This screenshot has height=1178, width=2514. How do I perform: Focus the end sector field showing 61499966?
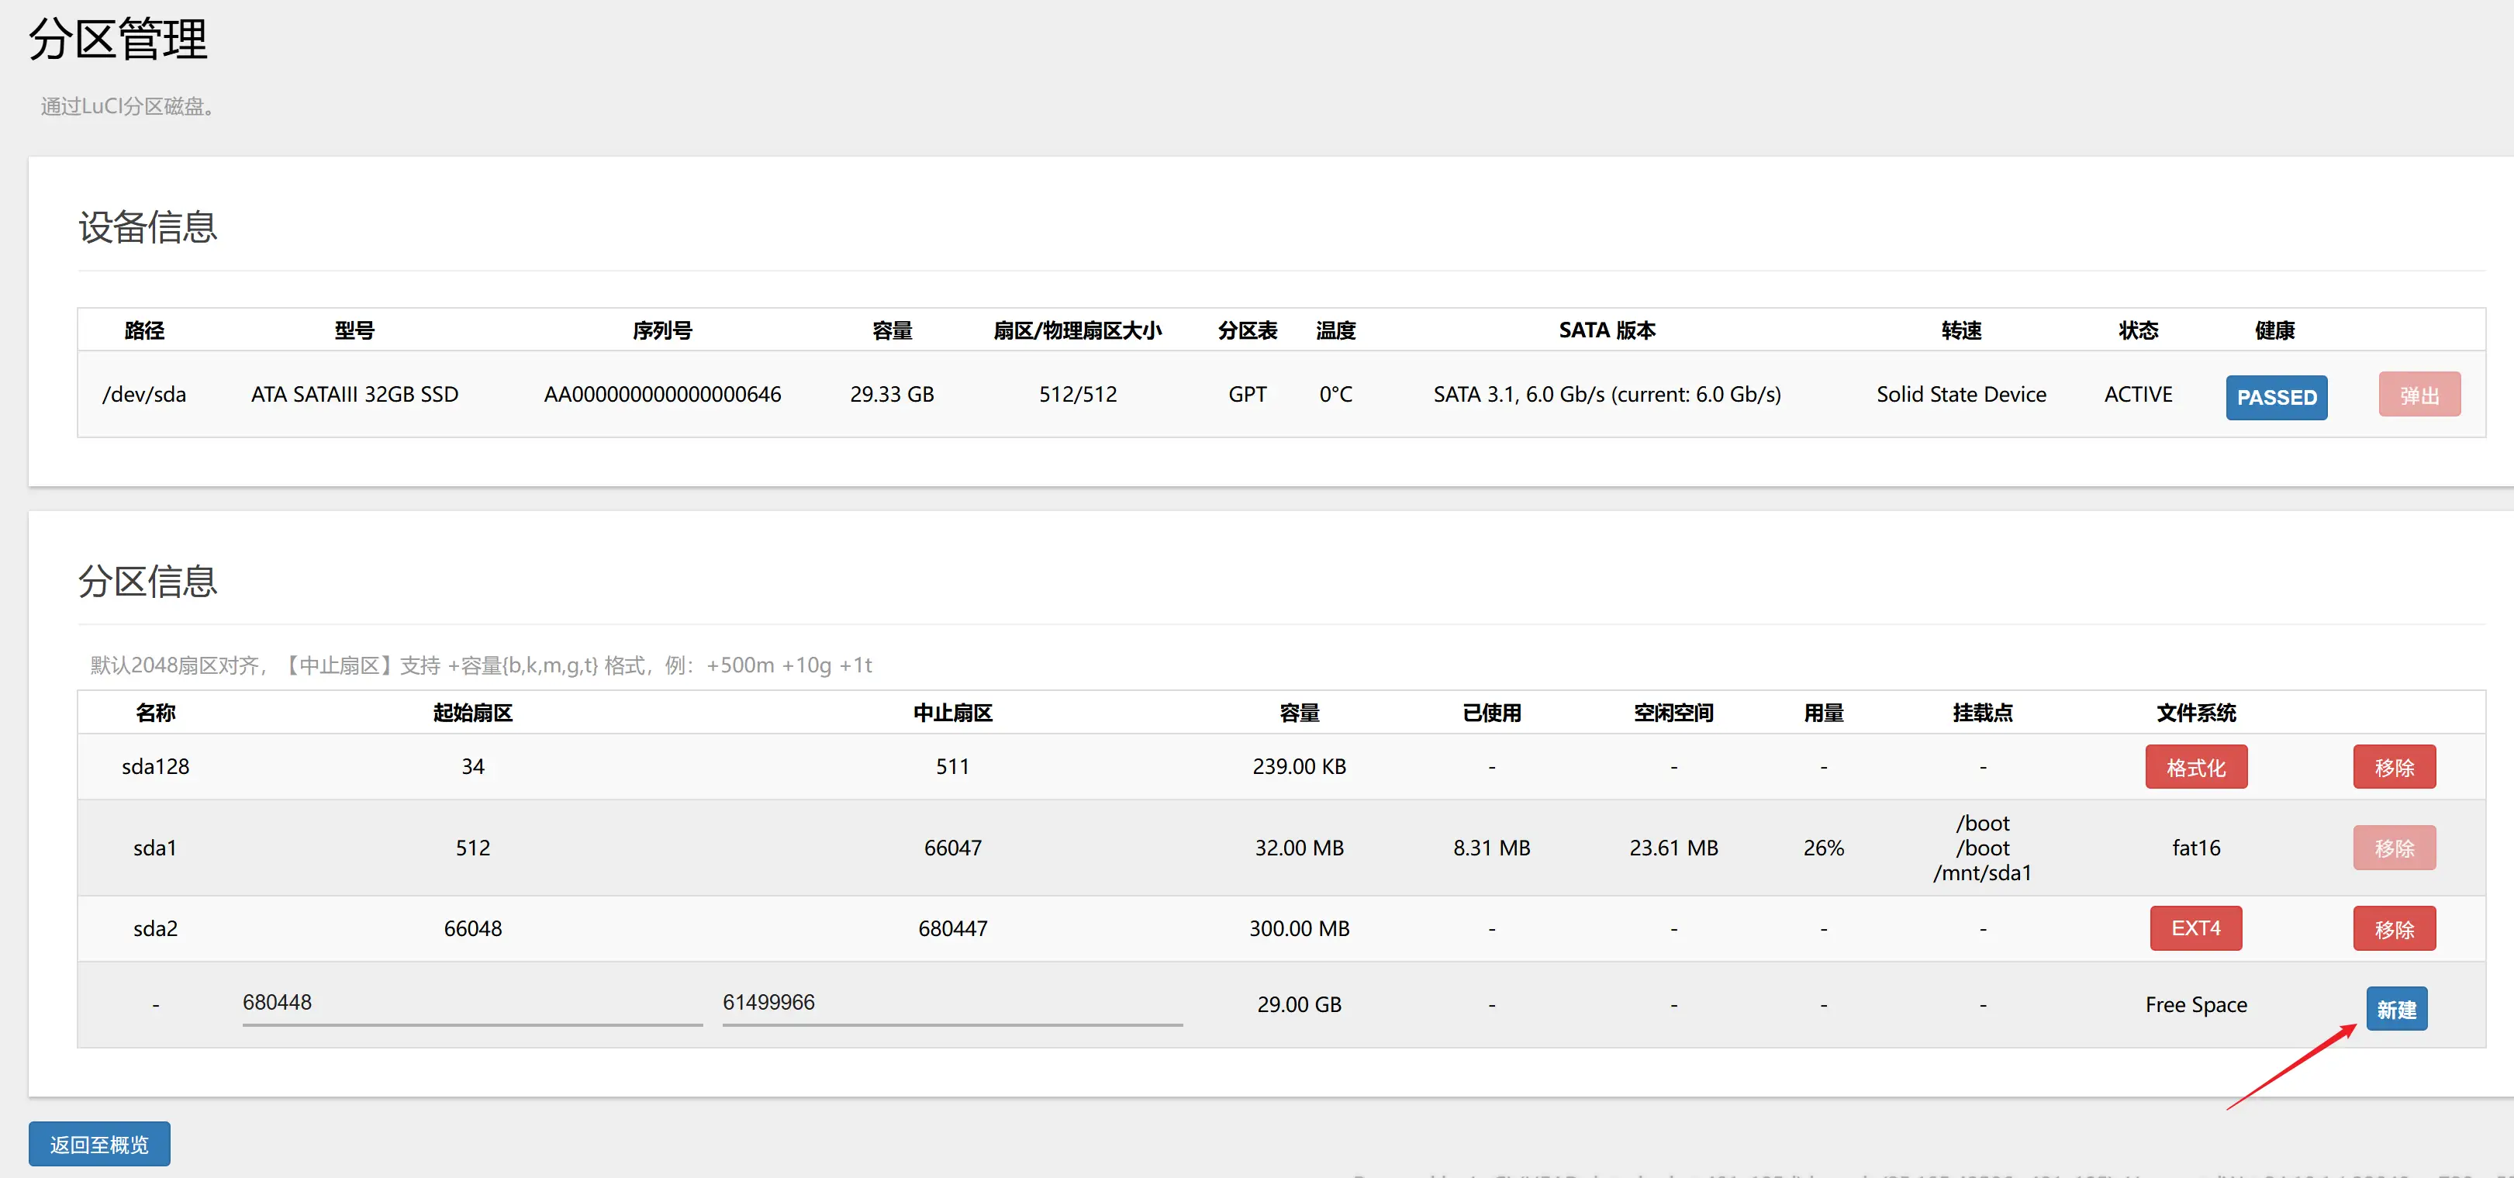pyautogui.click(x=951, y=1002)
